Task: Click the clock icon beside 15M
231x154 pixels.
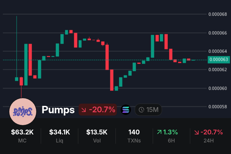Action: [141, 110]
